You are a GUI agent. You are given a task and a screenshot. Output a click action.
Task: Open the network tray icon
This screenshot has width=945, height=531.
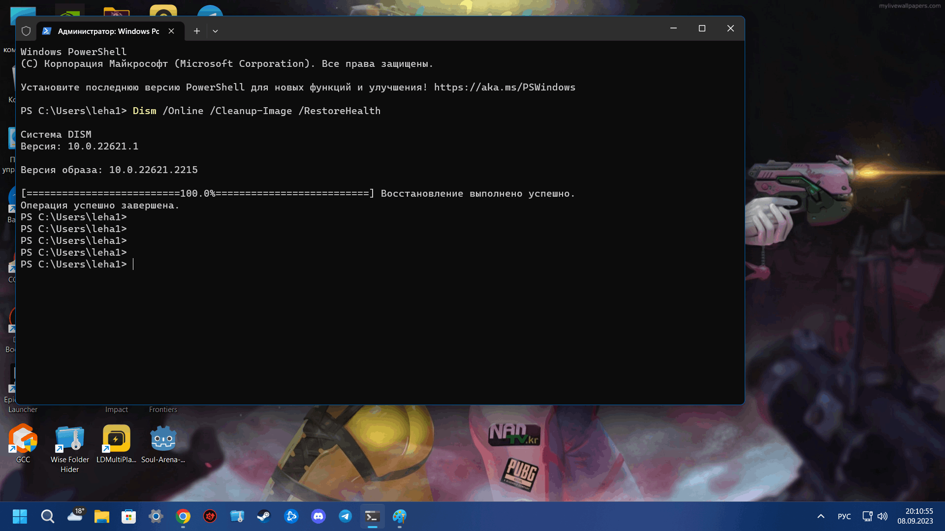[867, 516]
